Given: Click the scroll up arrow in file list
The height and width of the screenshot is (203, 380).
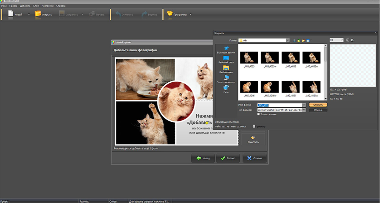Looking at the screenshot, I should (x=326, y=46).
